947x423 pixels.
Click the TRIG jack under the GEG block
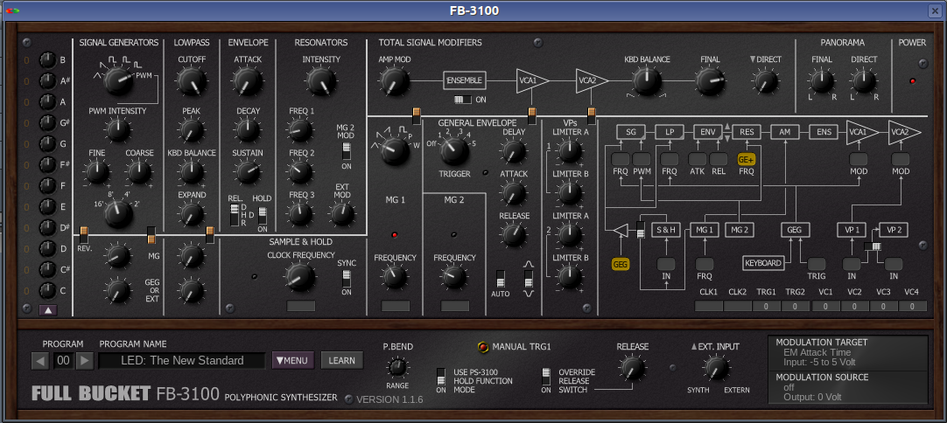817,264
